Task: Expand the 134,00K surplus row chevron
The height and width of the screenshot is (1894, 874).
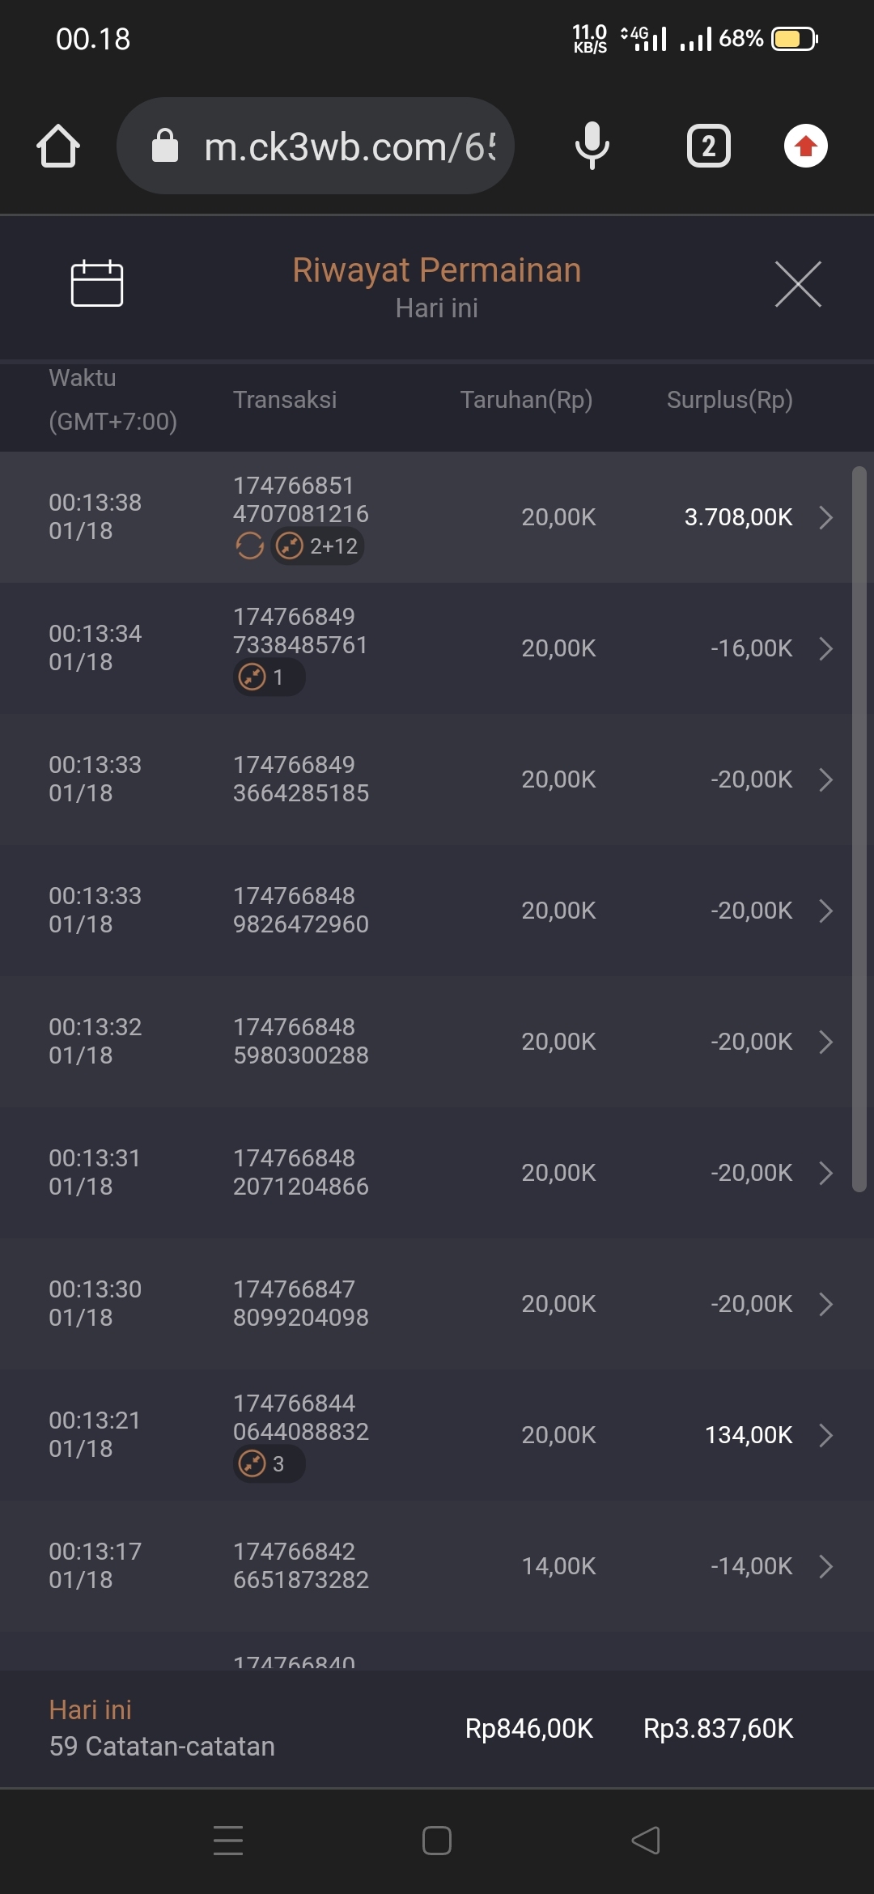Action: 825,1435
